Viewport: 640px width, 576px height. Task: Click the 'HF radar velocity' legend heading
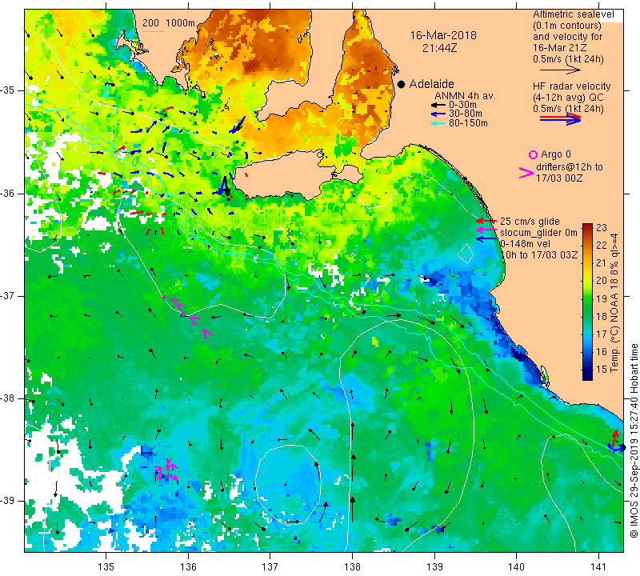pos(572,86)
